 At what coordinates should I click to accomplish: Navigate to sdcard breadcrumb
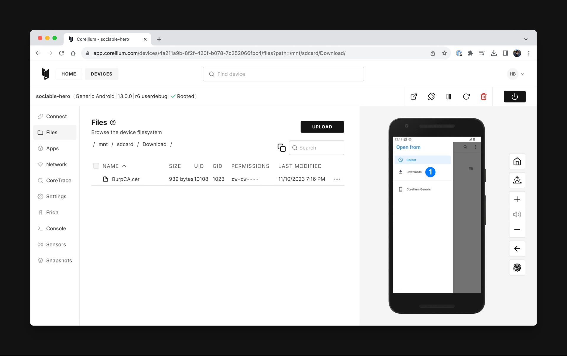coord(125,144)
